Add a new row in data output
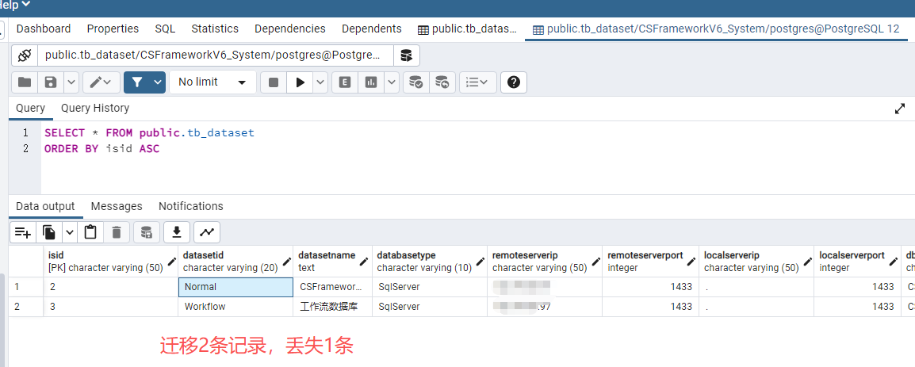Viewport: 915px width, 367px height. [23, 232]
